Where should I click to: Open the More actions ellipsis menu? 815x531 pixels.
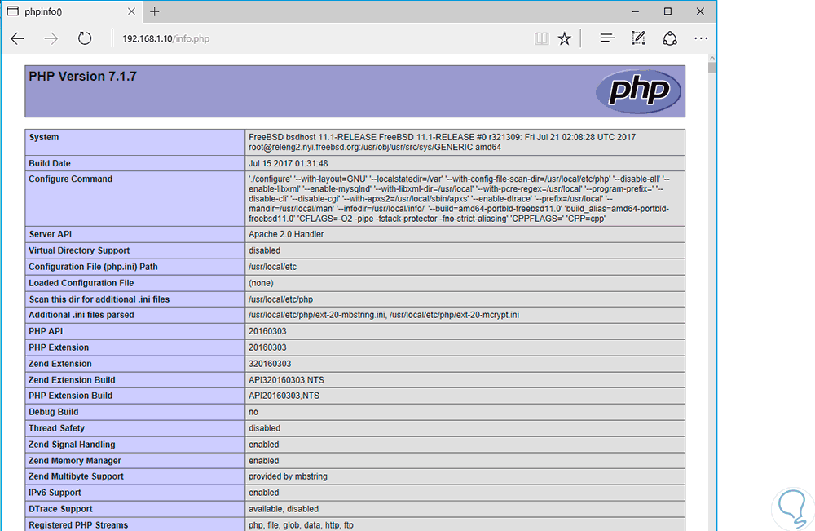(x=701, y=38)
